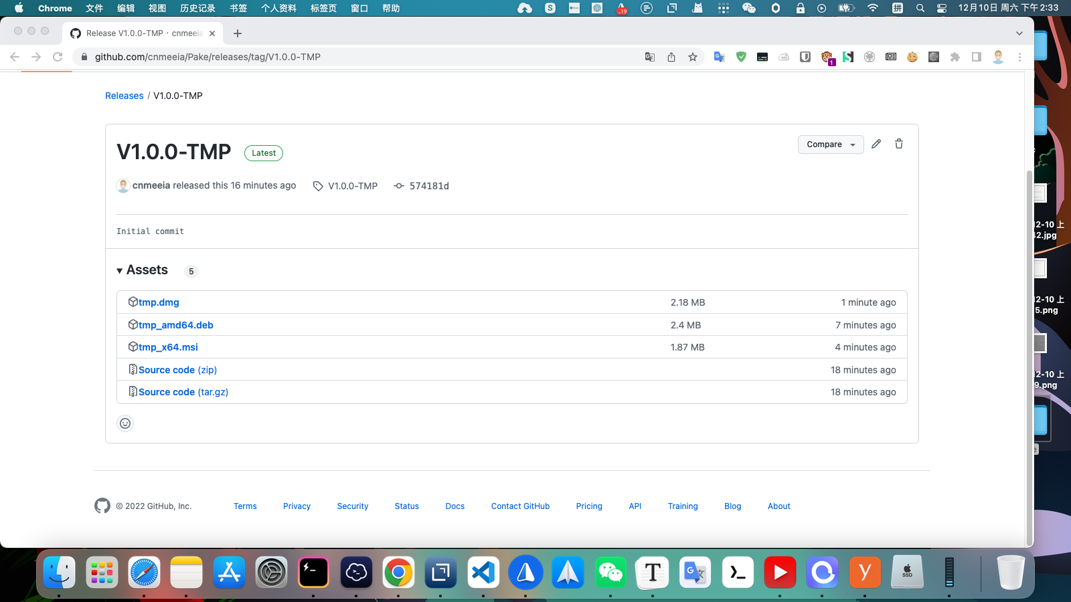
Task: Collapse the Assets section
Action: [142, 270]
